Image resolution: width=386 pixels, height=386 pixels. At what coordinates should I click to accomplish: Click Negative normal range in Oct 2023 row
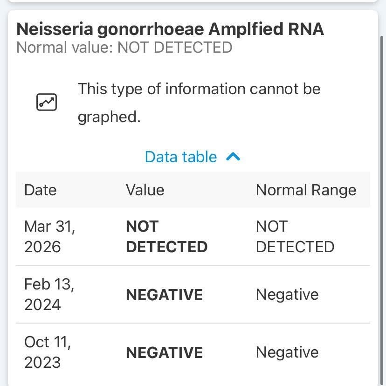click(287, 352)
